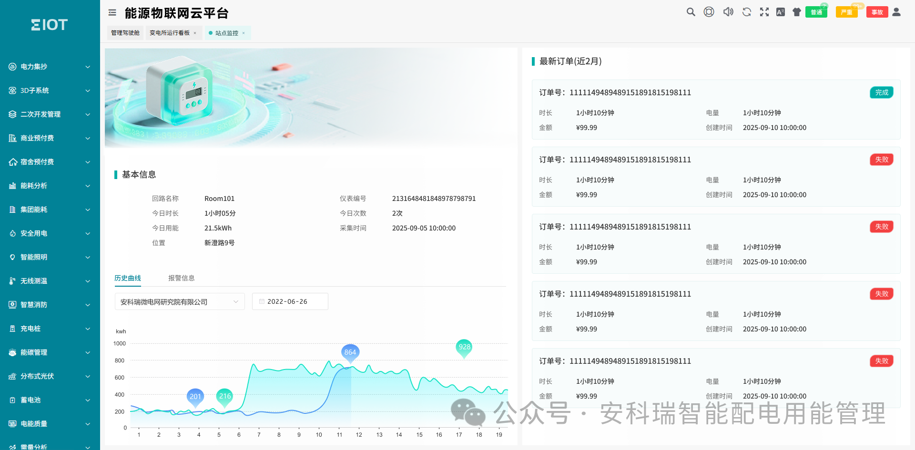The width and height of the screenshot is (915, 450).
Task: Click the EIOT logo
Action: click(50, 25)
